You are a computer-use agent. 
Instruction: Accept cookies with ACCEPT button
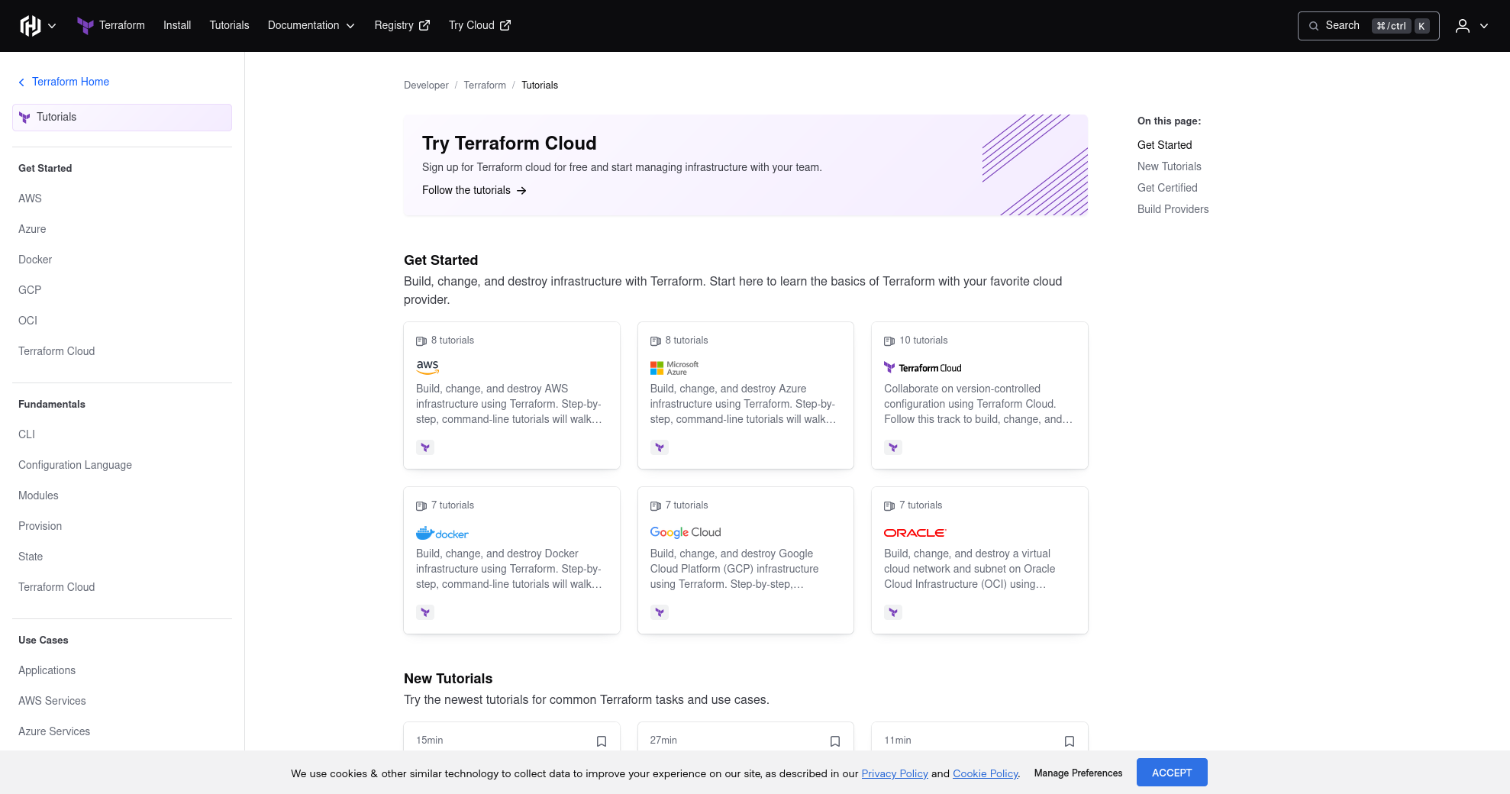pos(1172,773)
